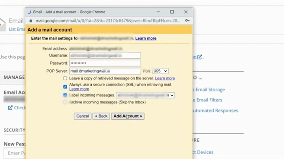The height and width of the screenshot is (159, 284).
Task: Click the Cancel button in dialog
Action: coord(83,116)
